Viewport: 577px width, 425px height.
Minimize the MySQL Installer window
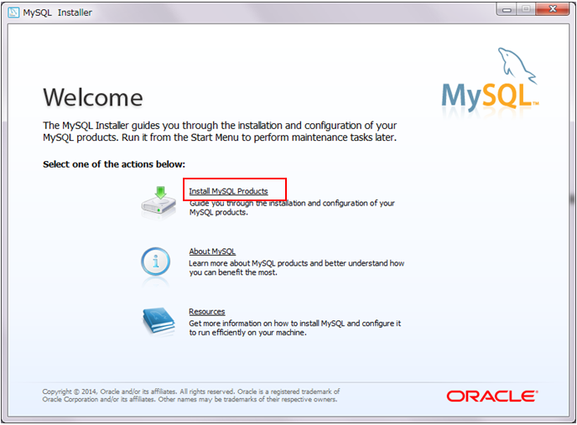point(507,9)
